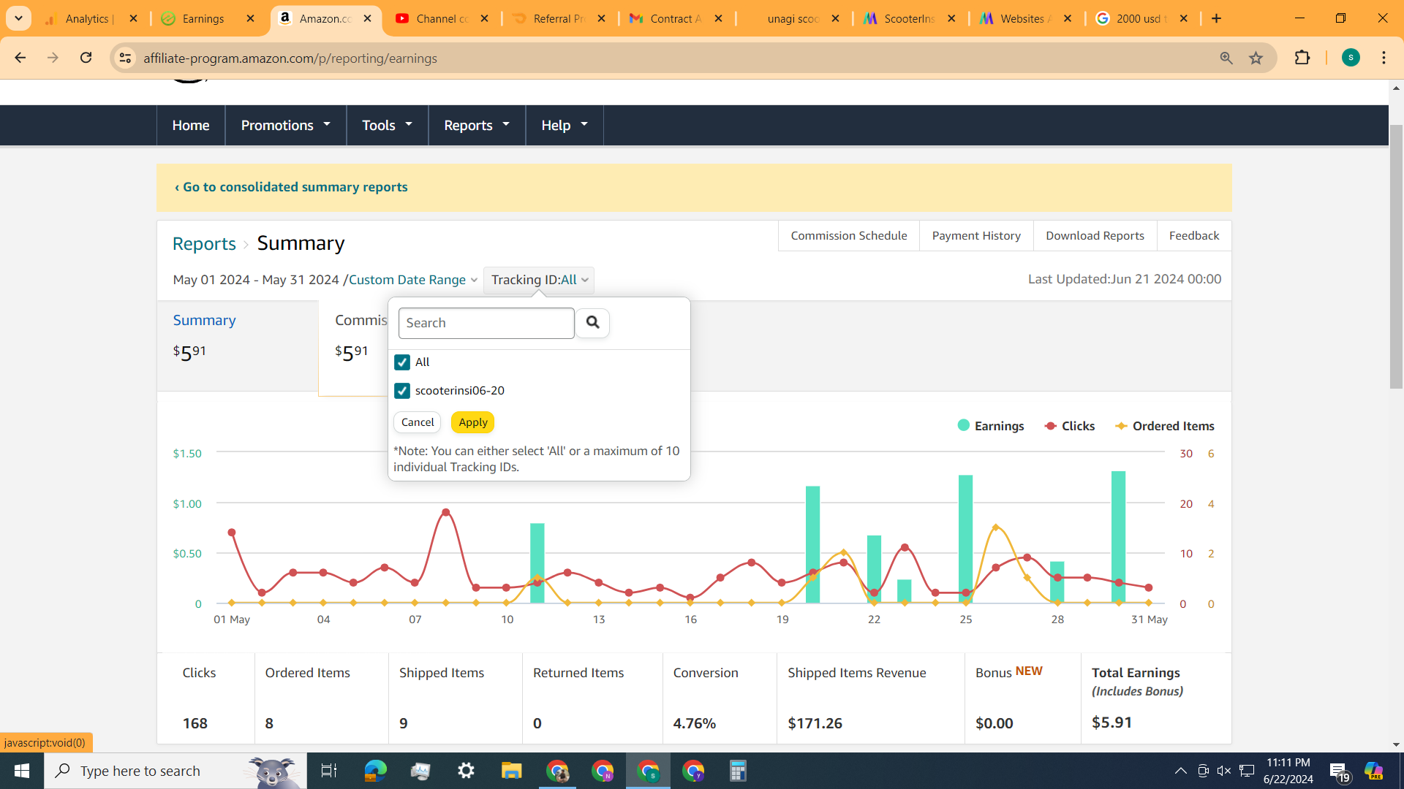Screen dimensions: 1404x789
Task: View site information icon in address bar
Action: click(125, 58)
